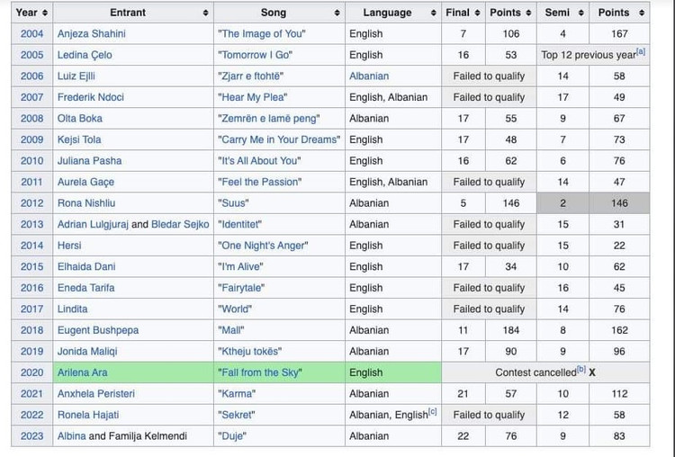
Task: Follow footnote [b] beside Contest cancelled
Action: coord(581,369)
